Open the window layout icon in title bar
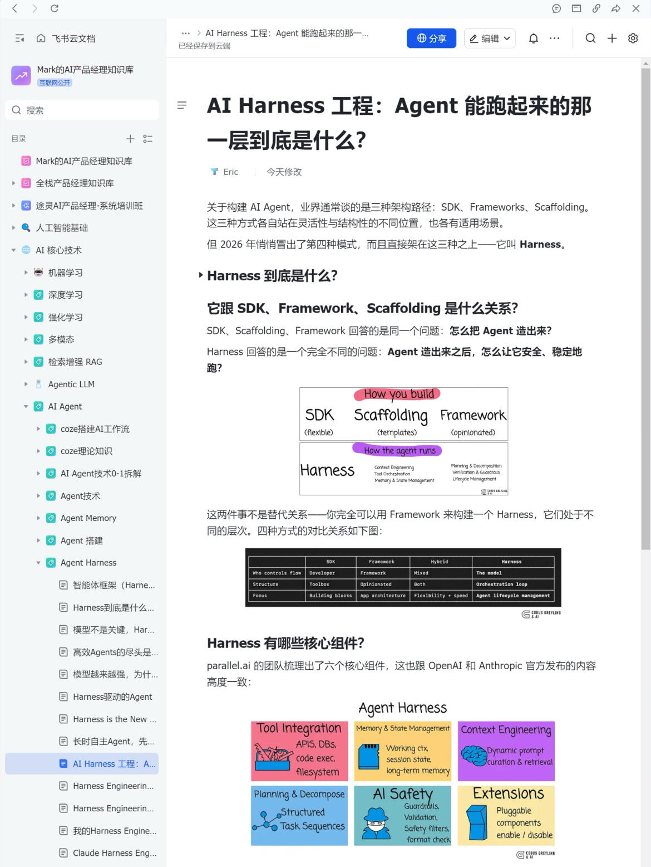Screen dimensions: 651x867 576,8
